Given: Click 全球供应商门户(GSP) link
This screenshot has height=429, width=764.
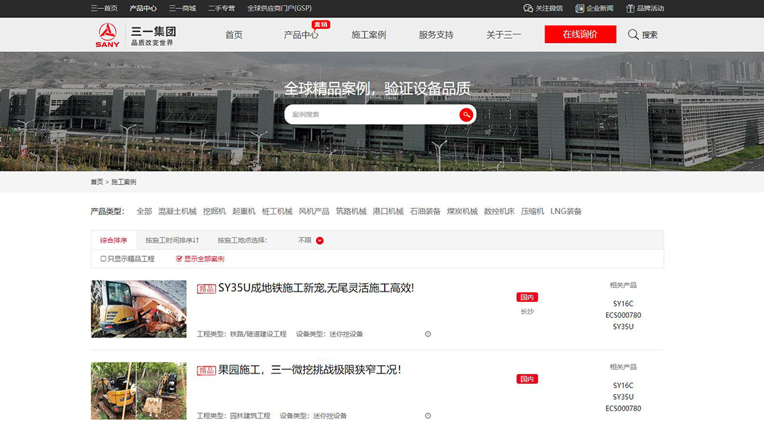Looking at the screenshot, I should point(279,8).
